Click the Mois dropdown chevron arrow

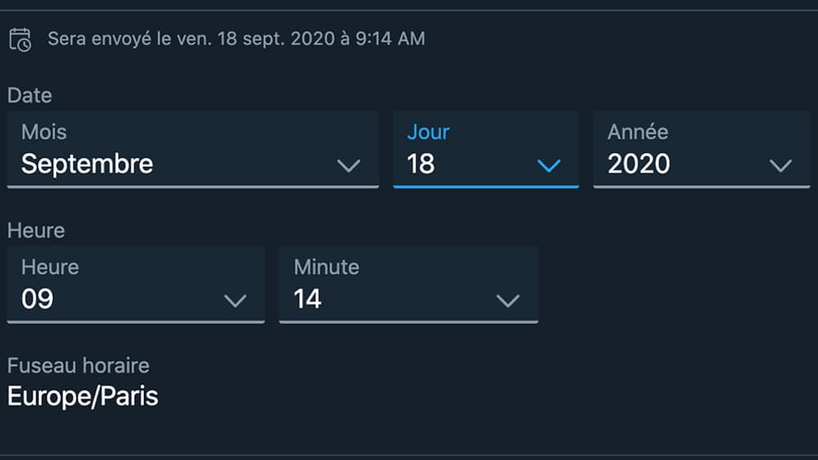[348, 166]
